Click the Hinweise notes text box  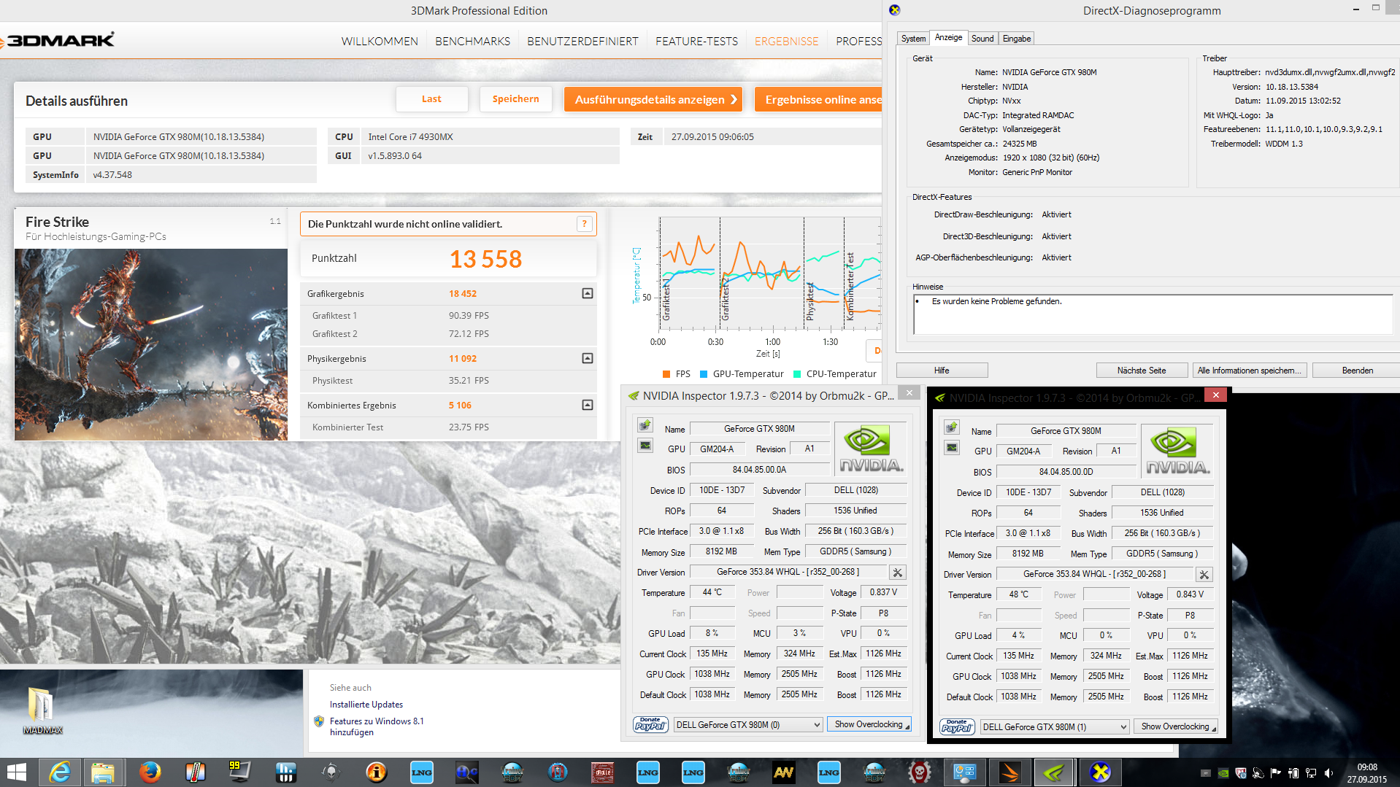(1153, 314)
